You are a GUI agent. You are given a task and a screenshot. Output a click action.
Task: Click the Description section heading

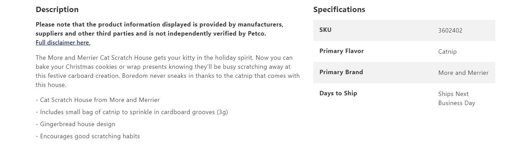coord(57,9)
